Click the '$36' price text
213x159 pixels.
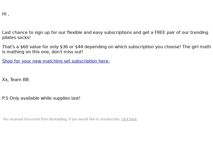[64, 47]
